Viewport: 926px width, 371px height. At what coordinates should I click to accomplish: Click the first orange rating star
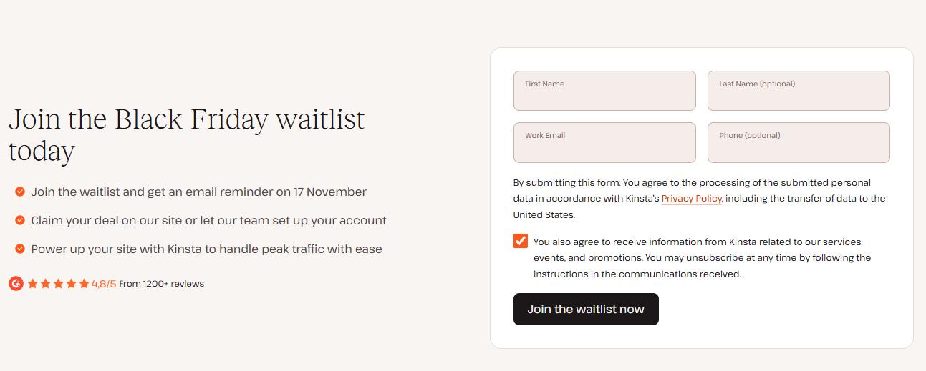tap(33, 284)
